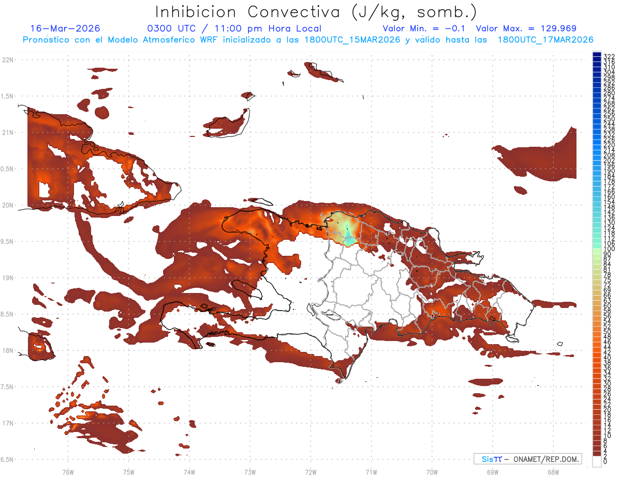Click the 72W longitude axis label

tap(310, 472)
